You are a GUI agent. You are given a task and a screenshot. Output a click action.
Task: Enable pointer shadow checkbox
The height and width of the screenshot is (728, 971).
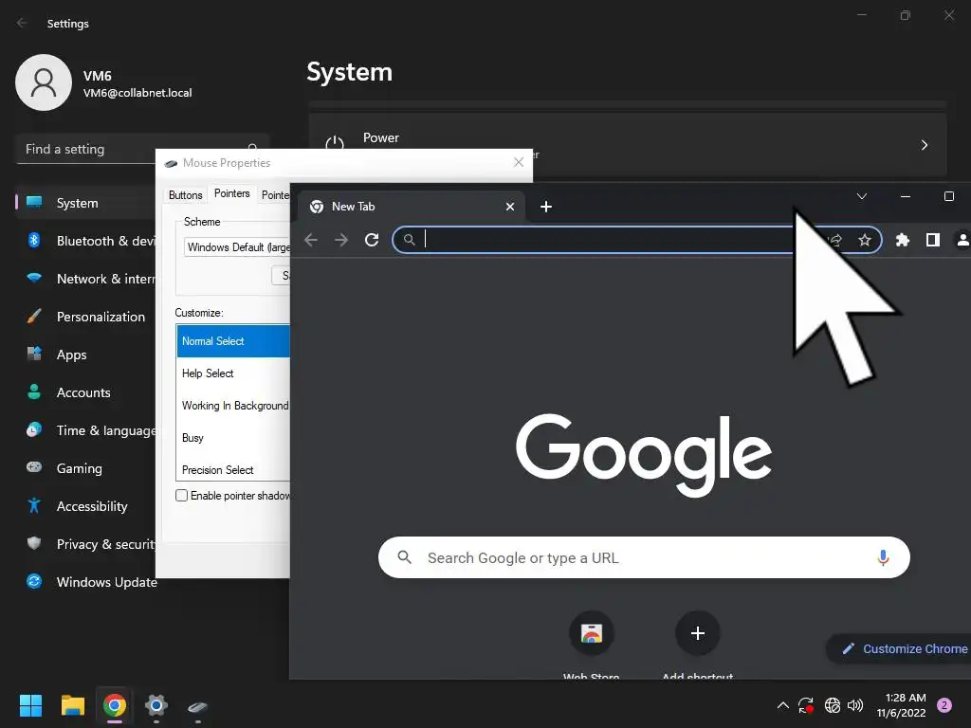pos(181,495)
